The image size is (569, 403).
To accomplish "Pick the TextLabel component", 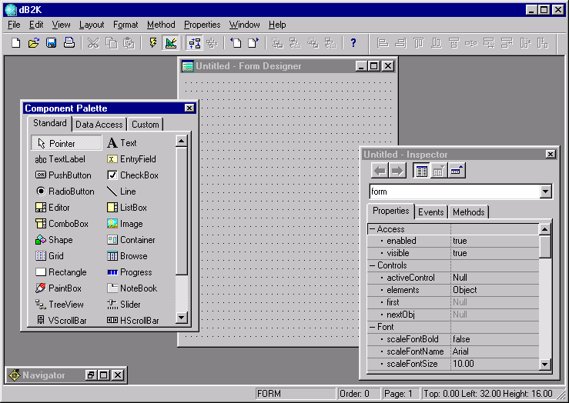I will pyautogui.click(x=60, y=159).
